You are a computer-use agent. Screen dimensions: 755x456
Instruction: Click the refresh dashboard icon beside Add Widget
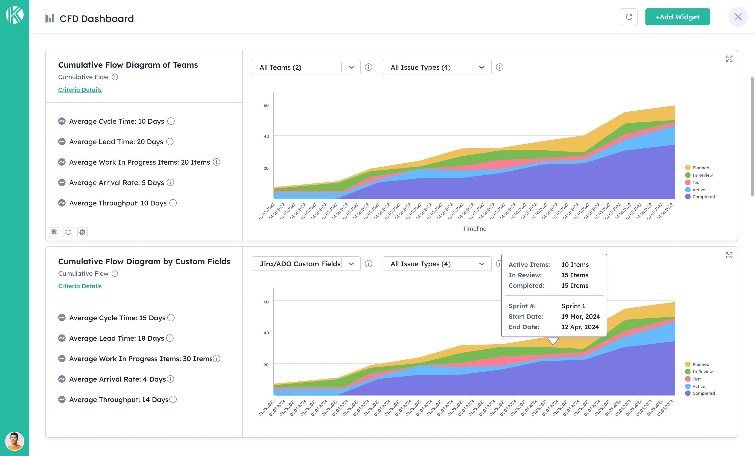[629, 17]
